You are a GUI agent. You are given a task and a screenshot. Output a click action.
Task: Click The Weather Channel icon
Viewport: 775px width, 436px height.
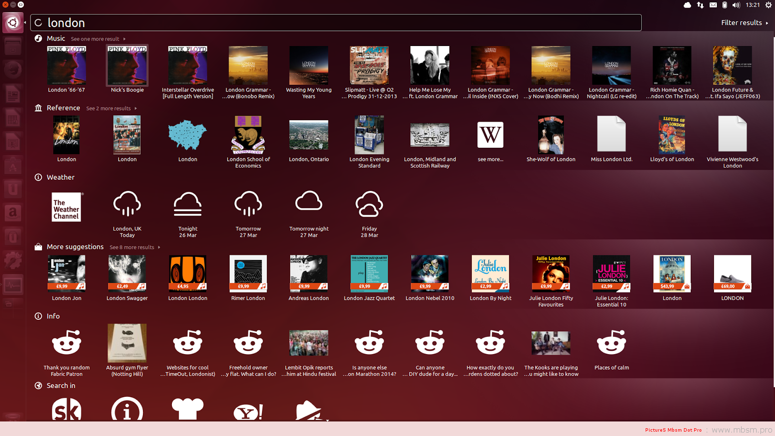point(66,207)
